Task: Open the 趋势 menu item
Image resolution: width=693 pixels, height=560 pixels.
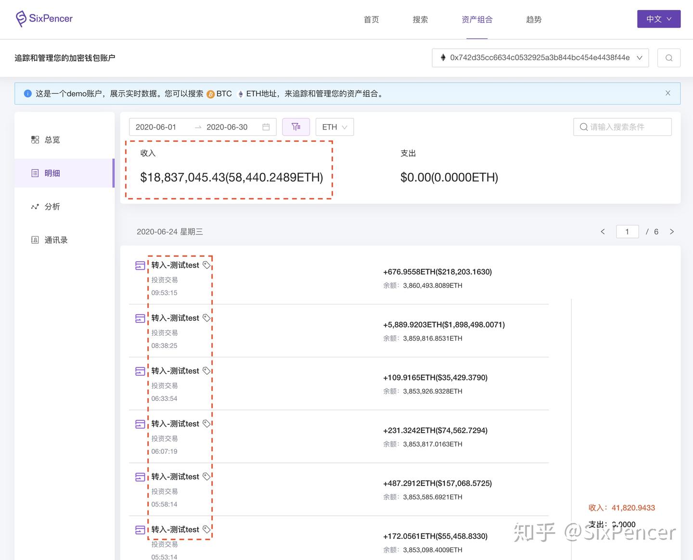Action: coord(534,19)
